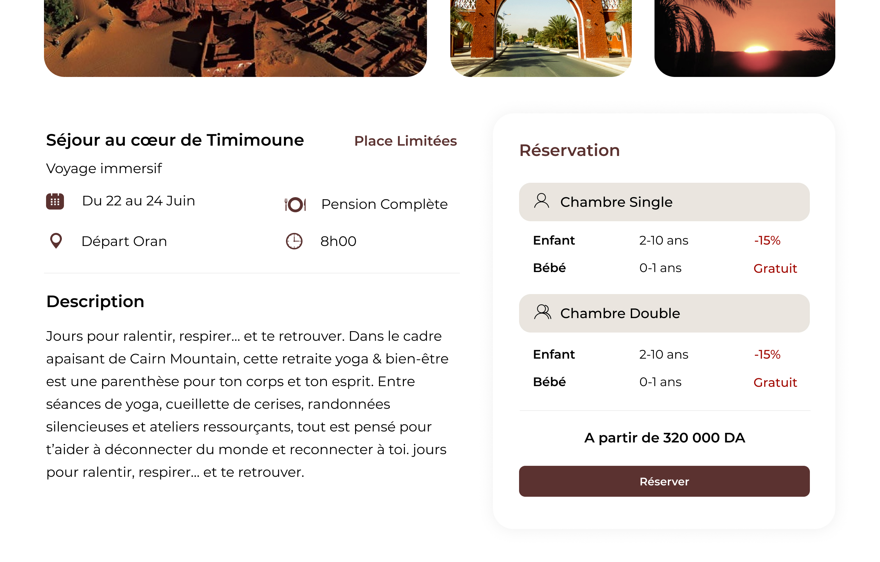This screenshot has height=562, width=880.
Task: Click the two-person icon in Chambre Double
Action: [542, 313]
